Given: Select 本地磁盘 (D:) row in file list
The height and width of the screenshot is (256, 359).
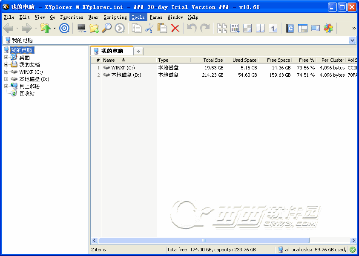Looking at the screenshot, I should tap(224, 75).
